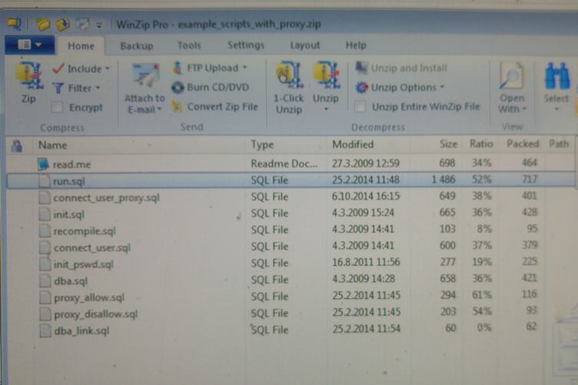
Task: Expand the Include dropdown arrow
Action: (108, 68)
